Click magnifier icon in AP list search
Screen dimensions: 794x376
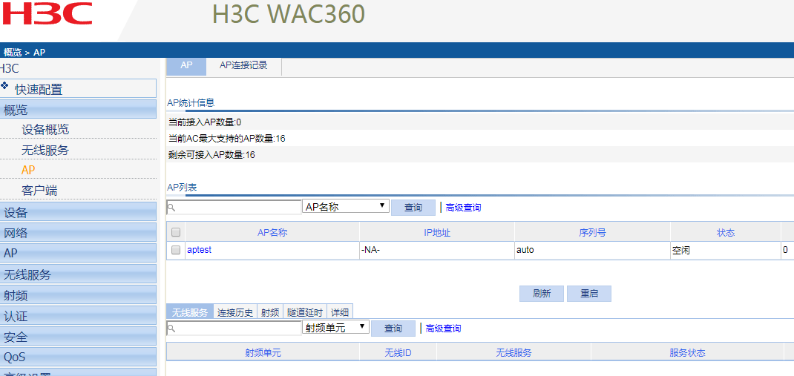(x=171, y=208)
